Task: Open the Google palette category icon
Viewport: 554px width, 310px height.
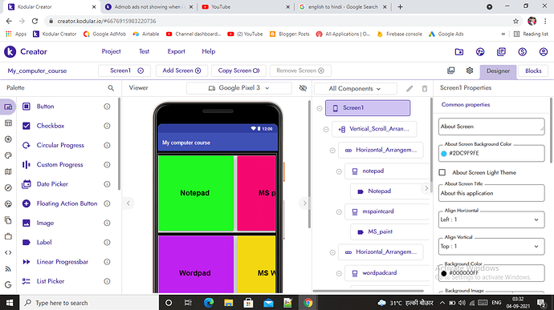Action: coord(8,284)
